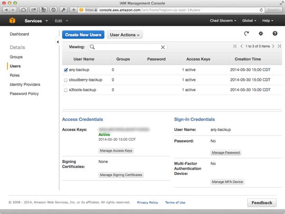Click the Feedback button

262,203
